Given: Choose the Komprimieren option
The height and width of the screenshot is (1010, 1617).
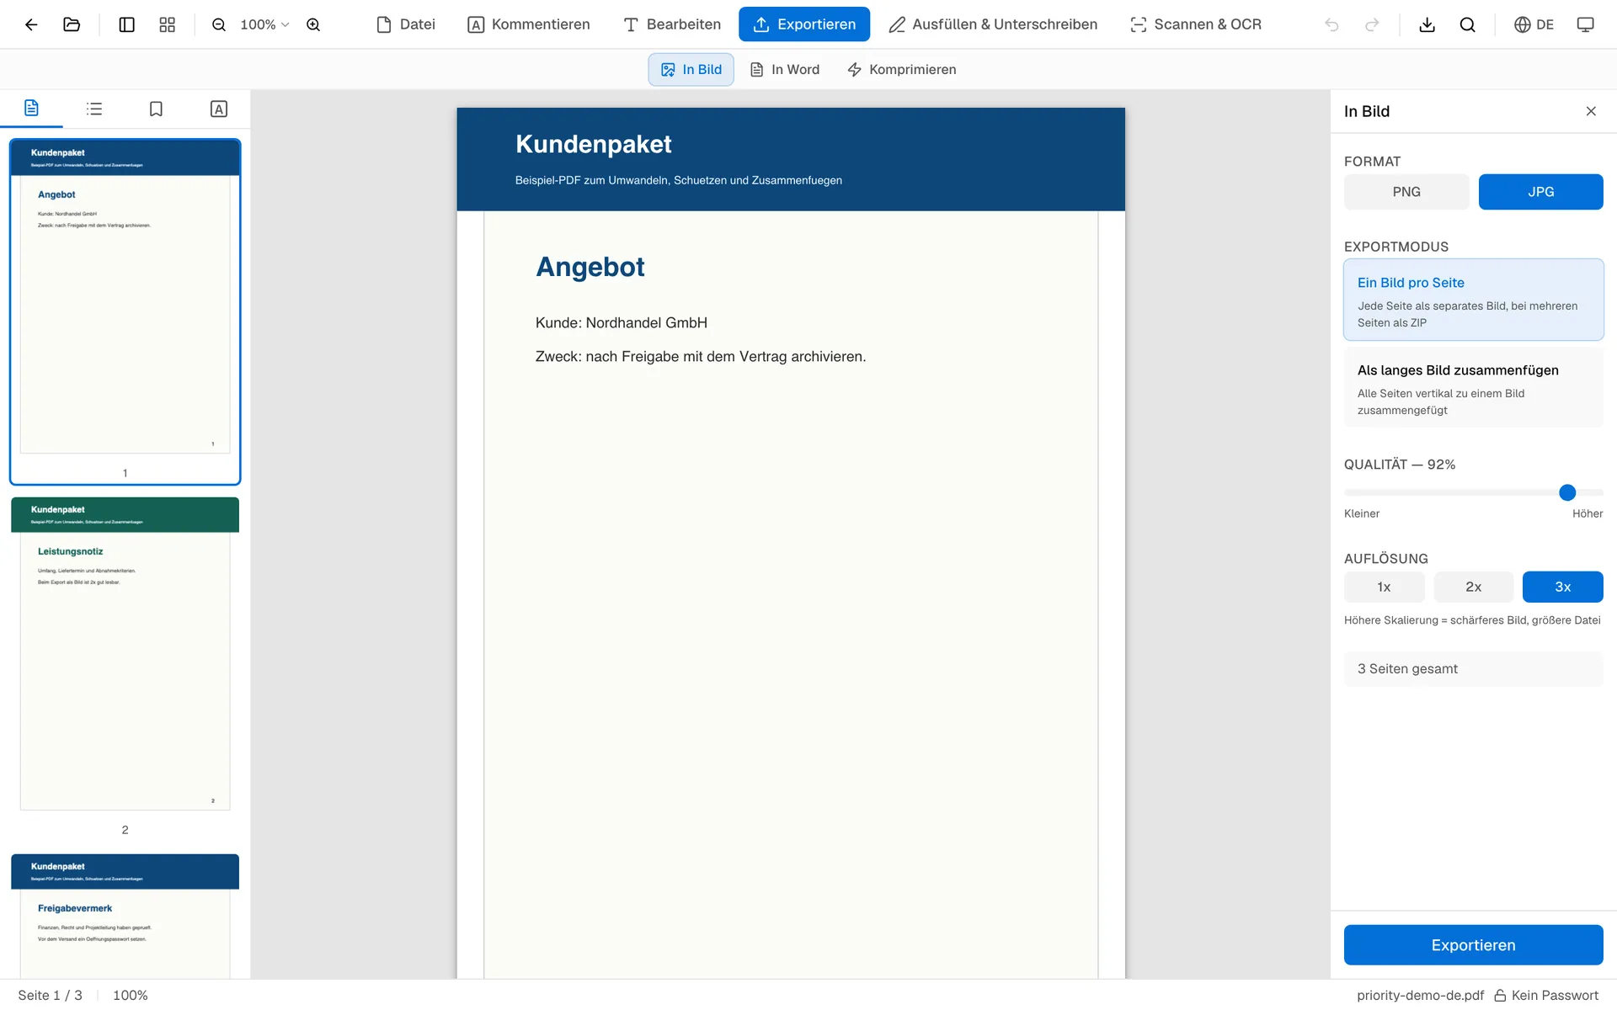Looking at the screenshot, I should point(902,70).
